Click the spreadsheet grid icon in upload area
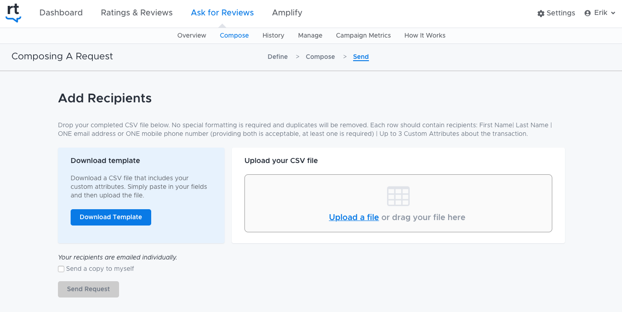The height and width of the screenshot is (312, 622). (398, 196)
